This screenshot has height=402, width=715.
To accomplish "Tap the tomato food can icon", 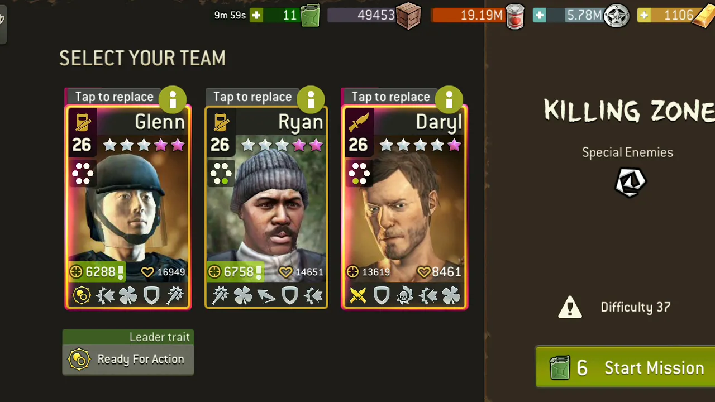I will [515, 16].
